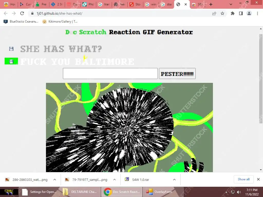The height and width of the screenshot is (197, 263).
Task: Switch to the SBA tab
Action: (198, 4)
